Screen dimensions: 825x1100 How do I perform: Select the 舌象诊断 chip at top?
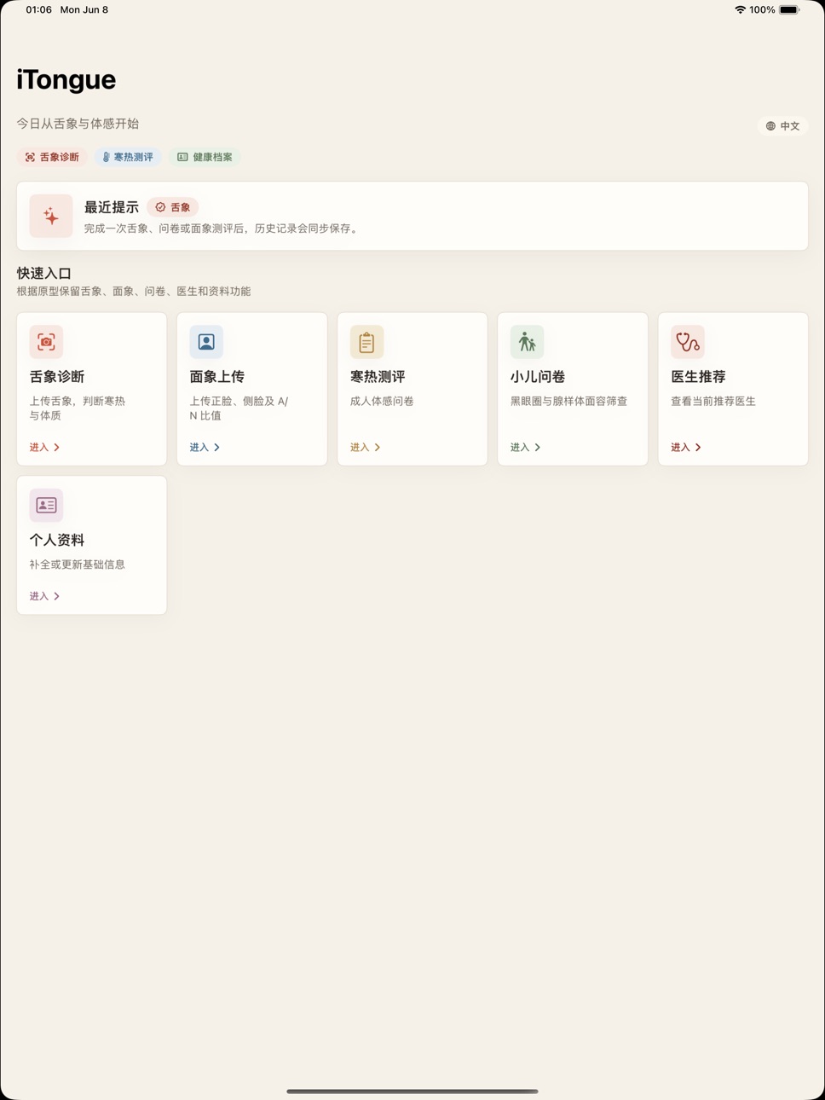coord(52,157)
